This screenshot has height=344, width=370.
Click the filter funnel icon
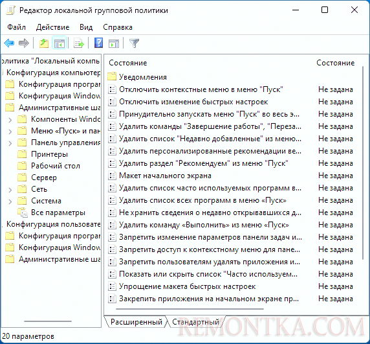point(135,43)
